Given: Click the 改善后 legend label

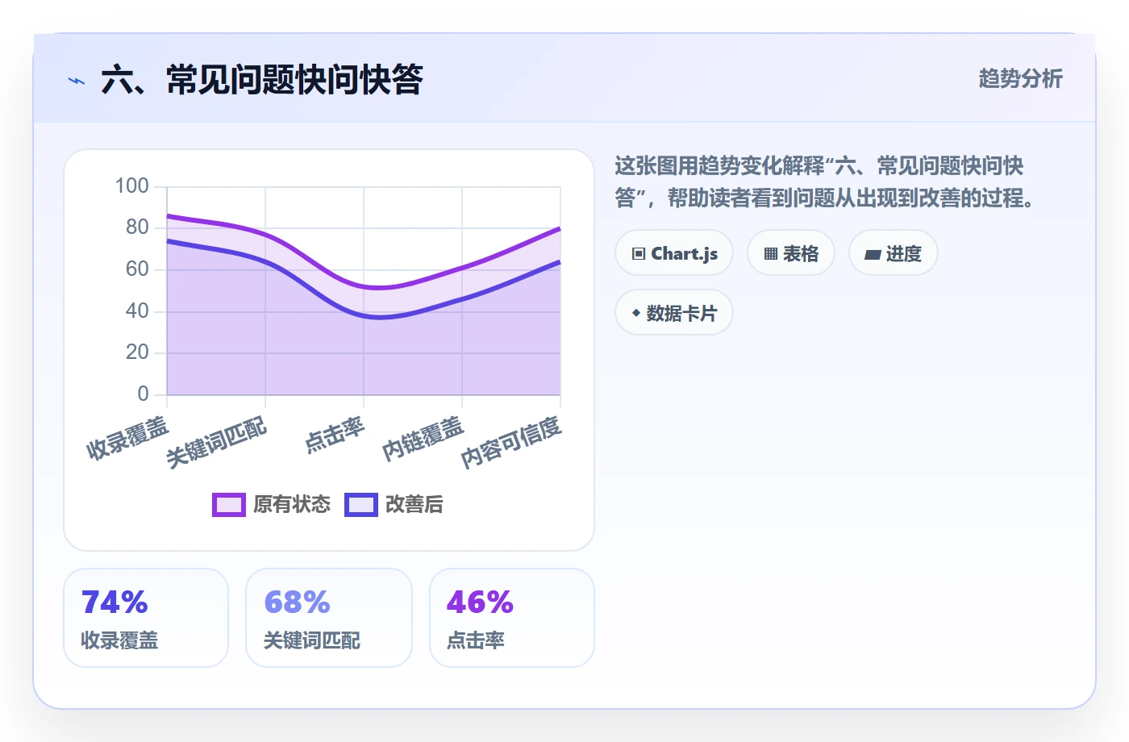Looking at the screenshot, I should coord(415,505).
